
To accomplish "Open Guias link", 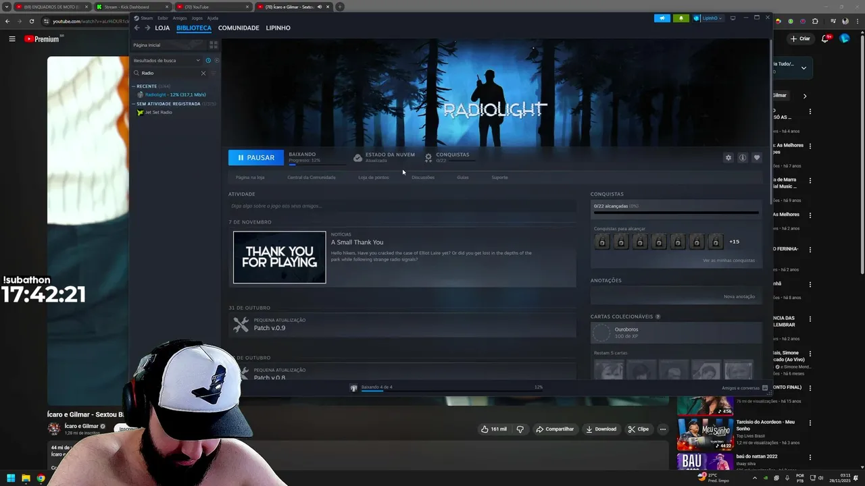I will point(463,178).
